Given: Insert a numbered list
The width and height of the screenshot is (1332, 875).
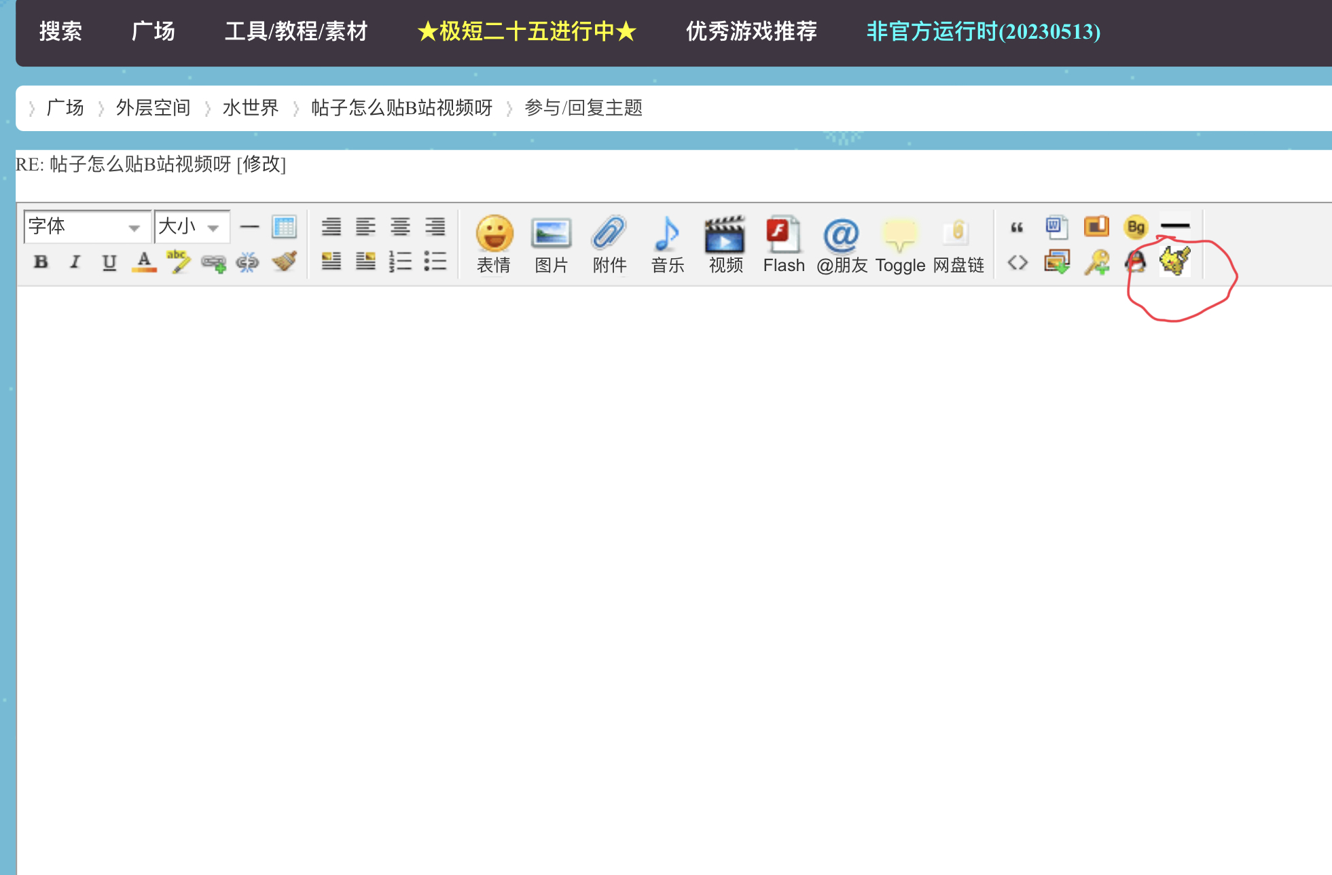Looking at the screenshot, I should pos(400,262).
